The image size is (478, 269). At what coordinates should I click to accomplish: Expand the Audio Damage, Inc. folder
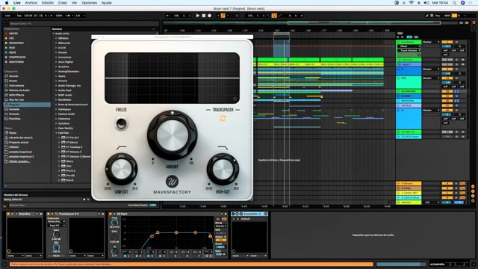[x=56, y=86]
